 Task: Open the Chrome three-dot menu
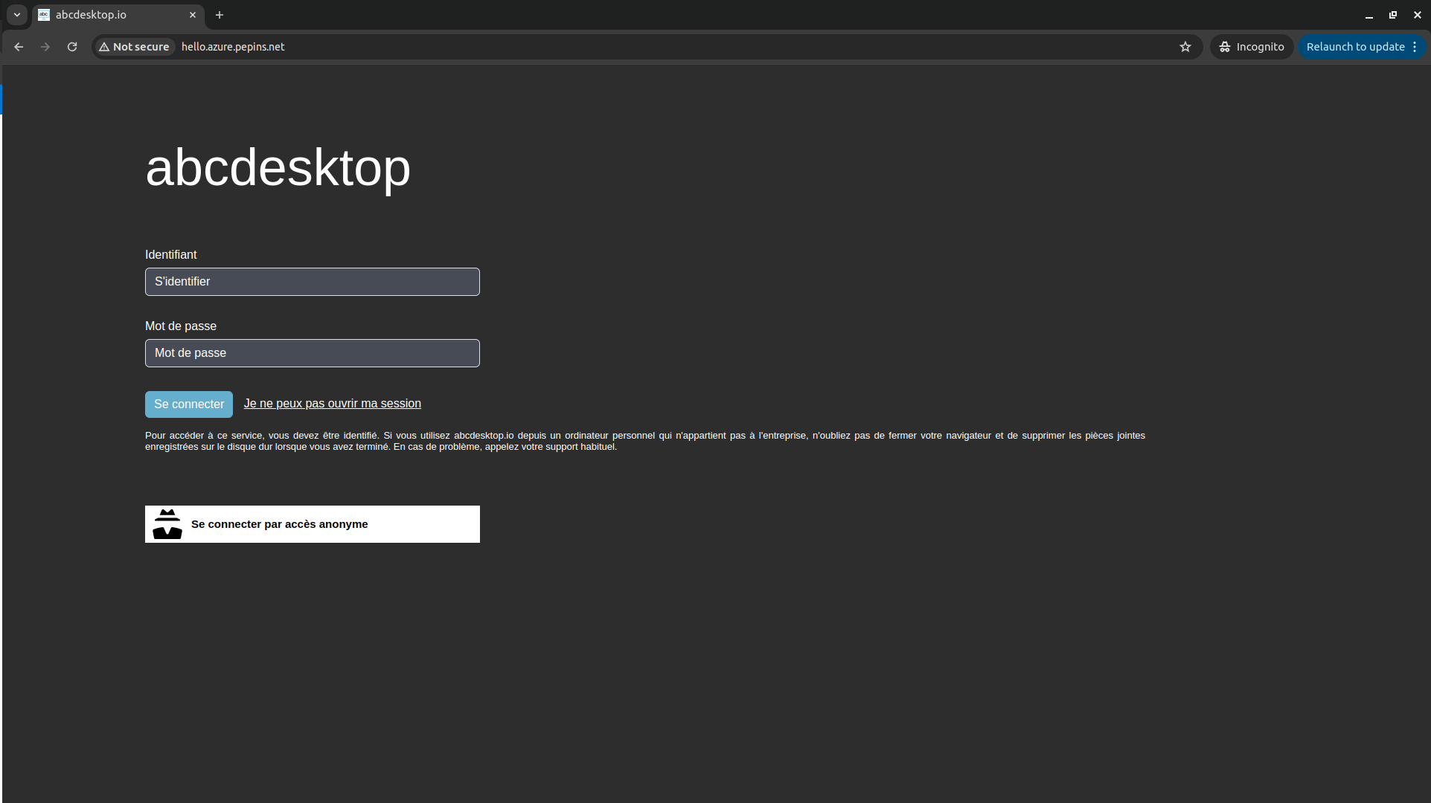click(x=1415, y=46)
